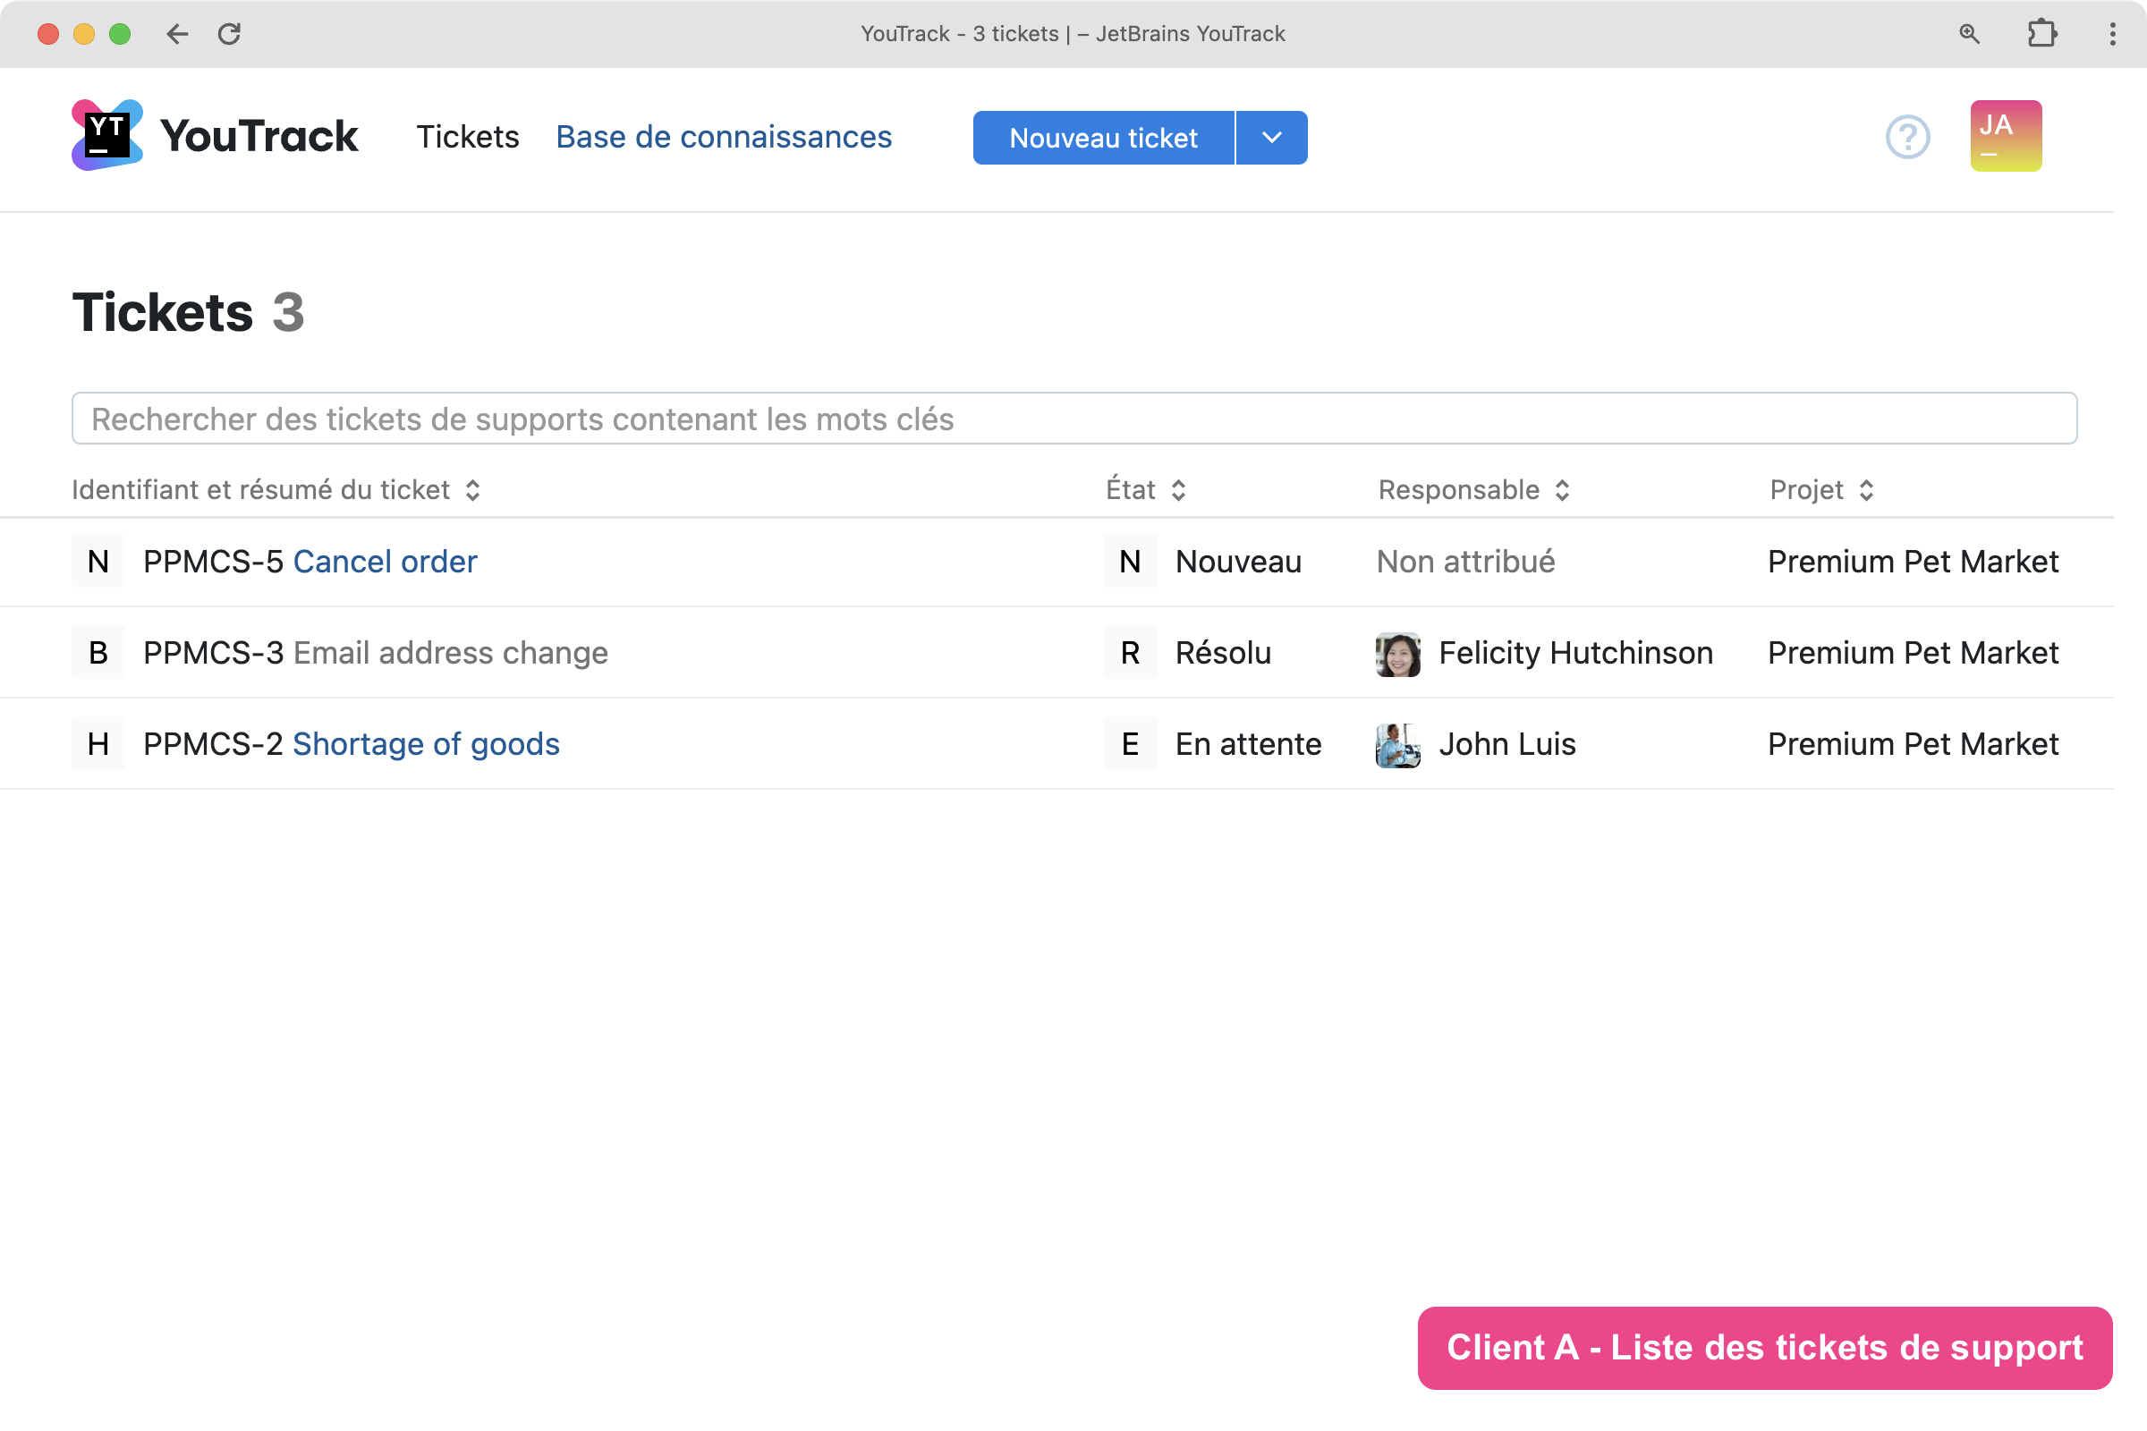Screen dimensions: 2147x1431
Task: Open the browser three-dot menu
Action: tap(2112, 34)
